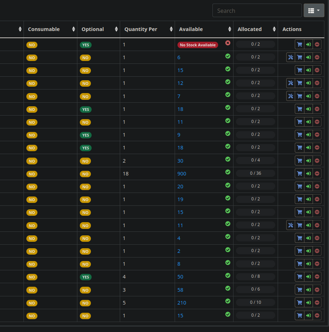The height and width of the screenshot is (332, 329).
Task: Click the Consumable column header
Action: 43,29
